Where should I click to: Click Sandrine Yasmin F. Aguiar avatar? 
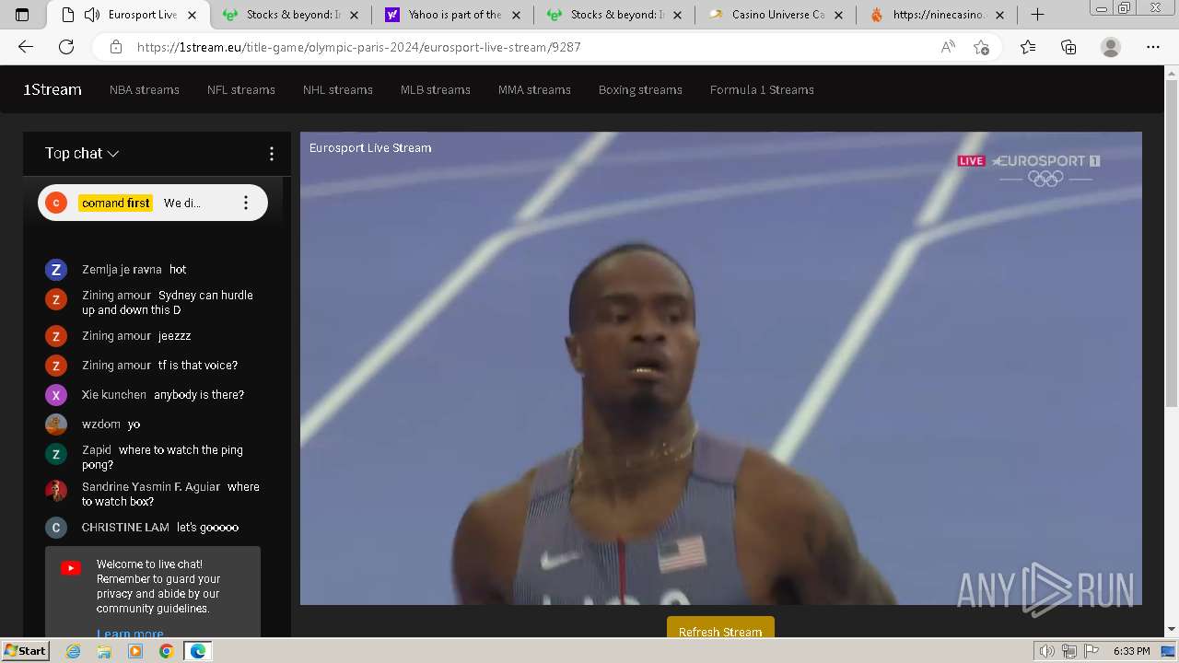coord(56,491)
